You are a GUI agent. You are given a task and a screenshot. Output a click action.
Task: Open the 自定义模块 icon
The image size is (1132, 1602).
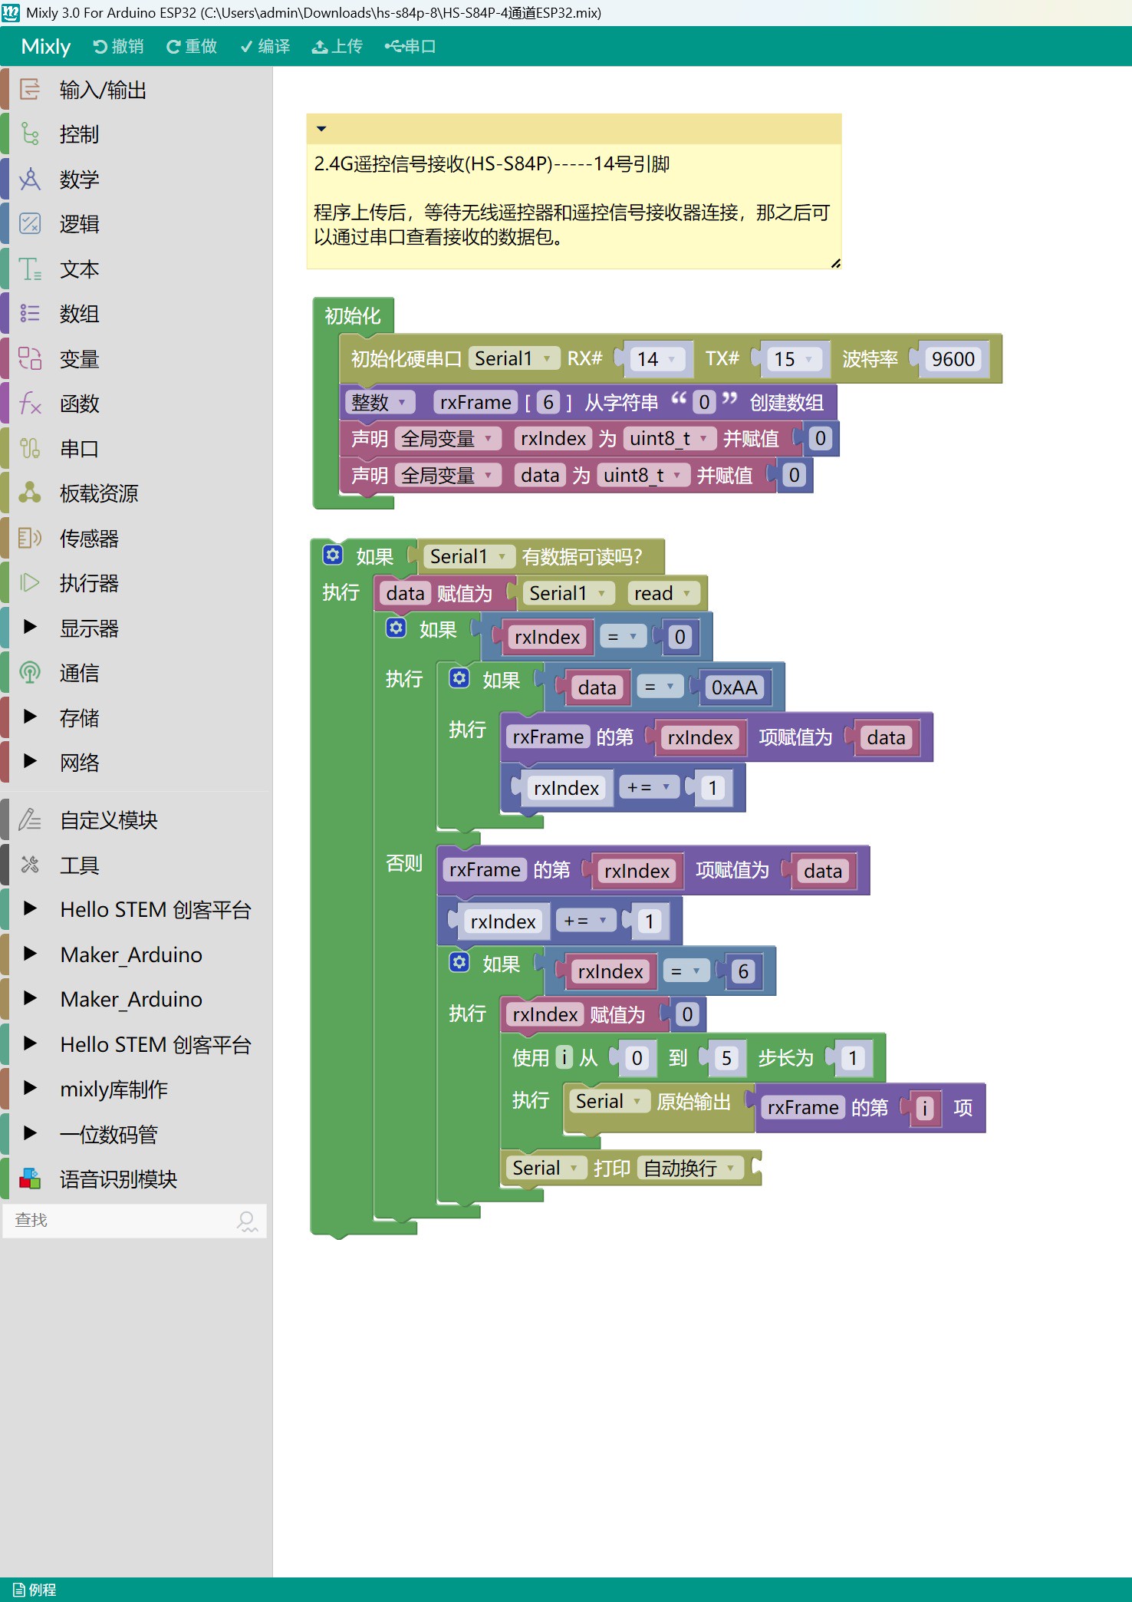point(30,820)
